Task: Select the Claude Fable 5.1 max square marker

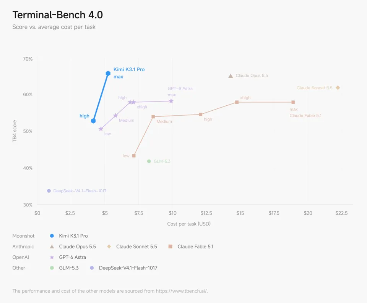Action: (293, 102)
